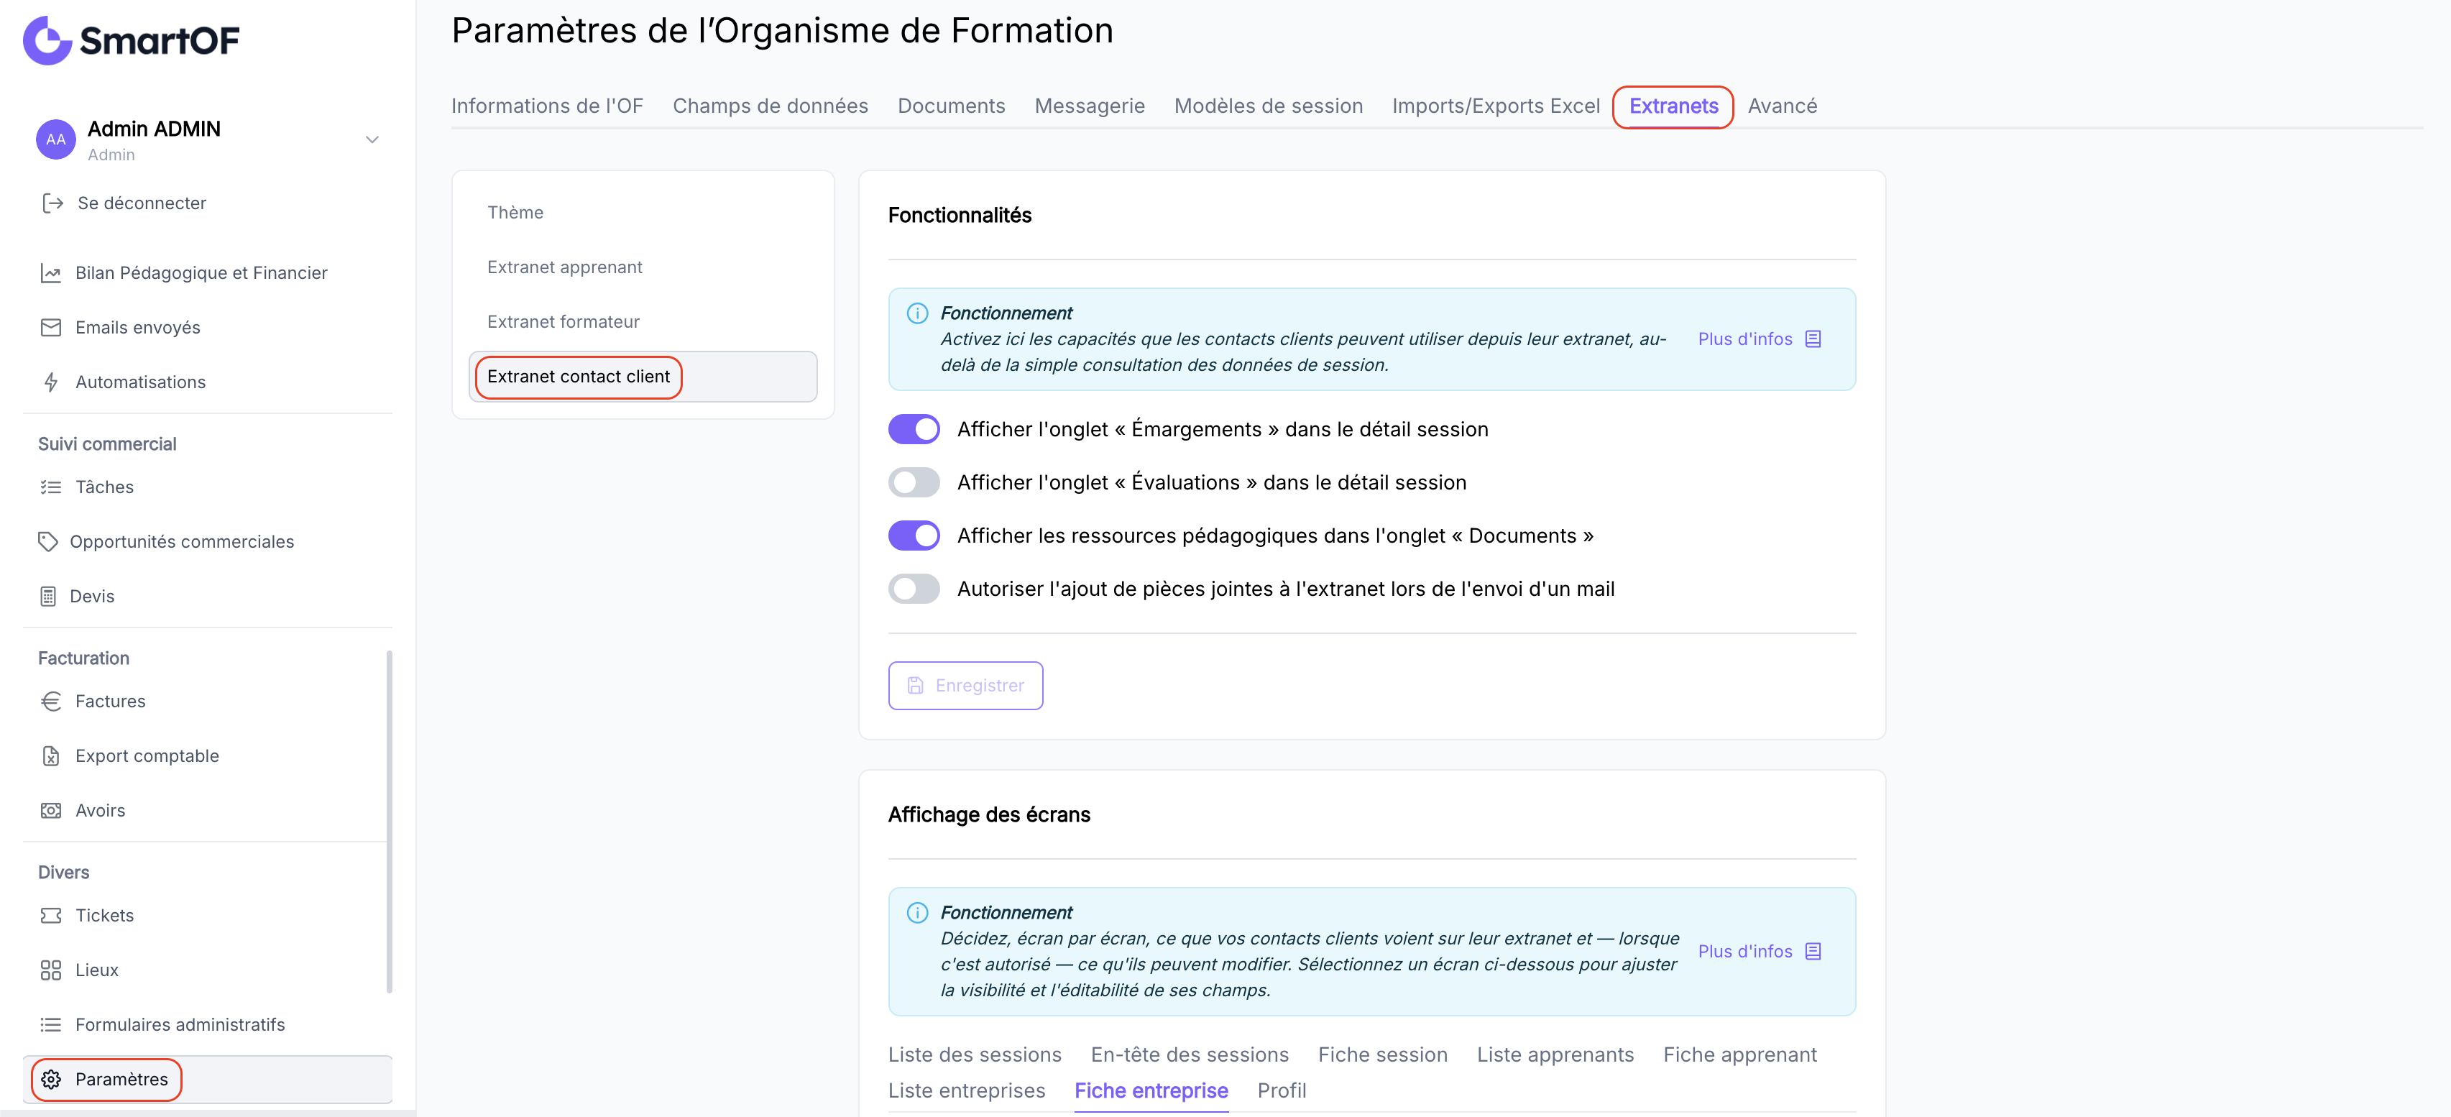Enable ajout de pièces jointes toggle
This screenshot has height=1117, width=2451.
click(x=914, y=589)
